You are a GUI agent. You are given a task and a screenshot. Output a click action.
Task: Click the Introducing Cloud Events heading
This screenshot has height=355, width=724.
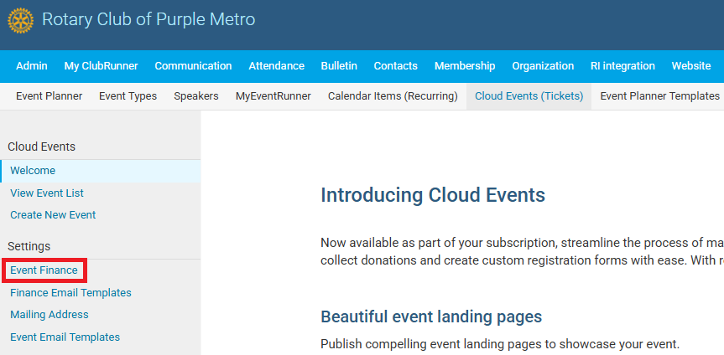[x=433, y=195]
